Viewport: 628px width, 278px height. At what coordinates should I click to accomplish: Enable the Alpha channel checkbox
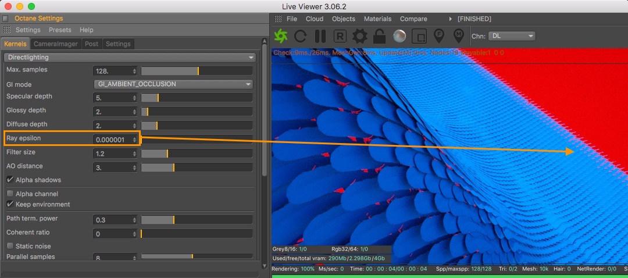click(10, 194)
